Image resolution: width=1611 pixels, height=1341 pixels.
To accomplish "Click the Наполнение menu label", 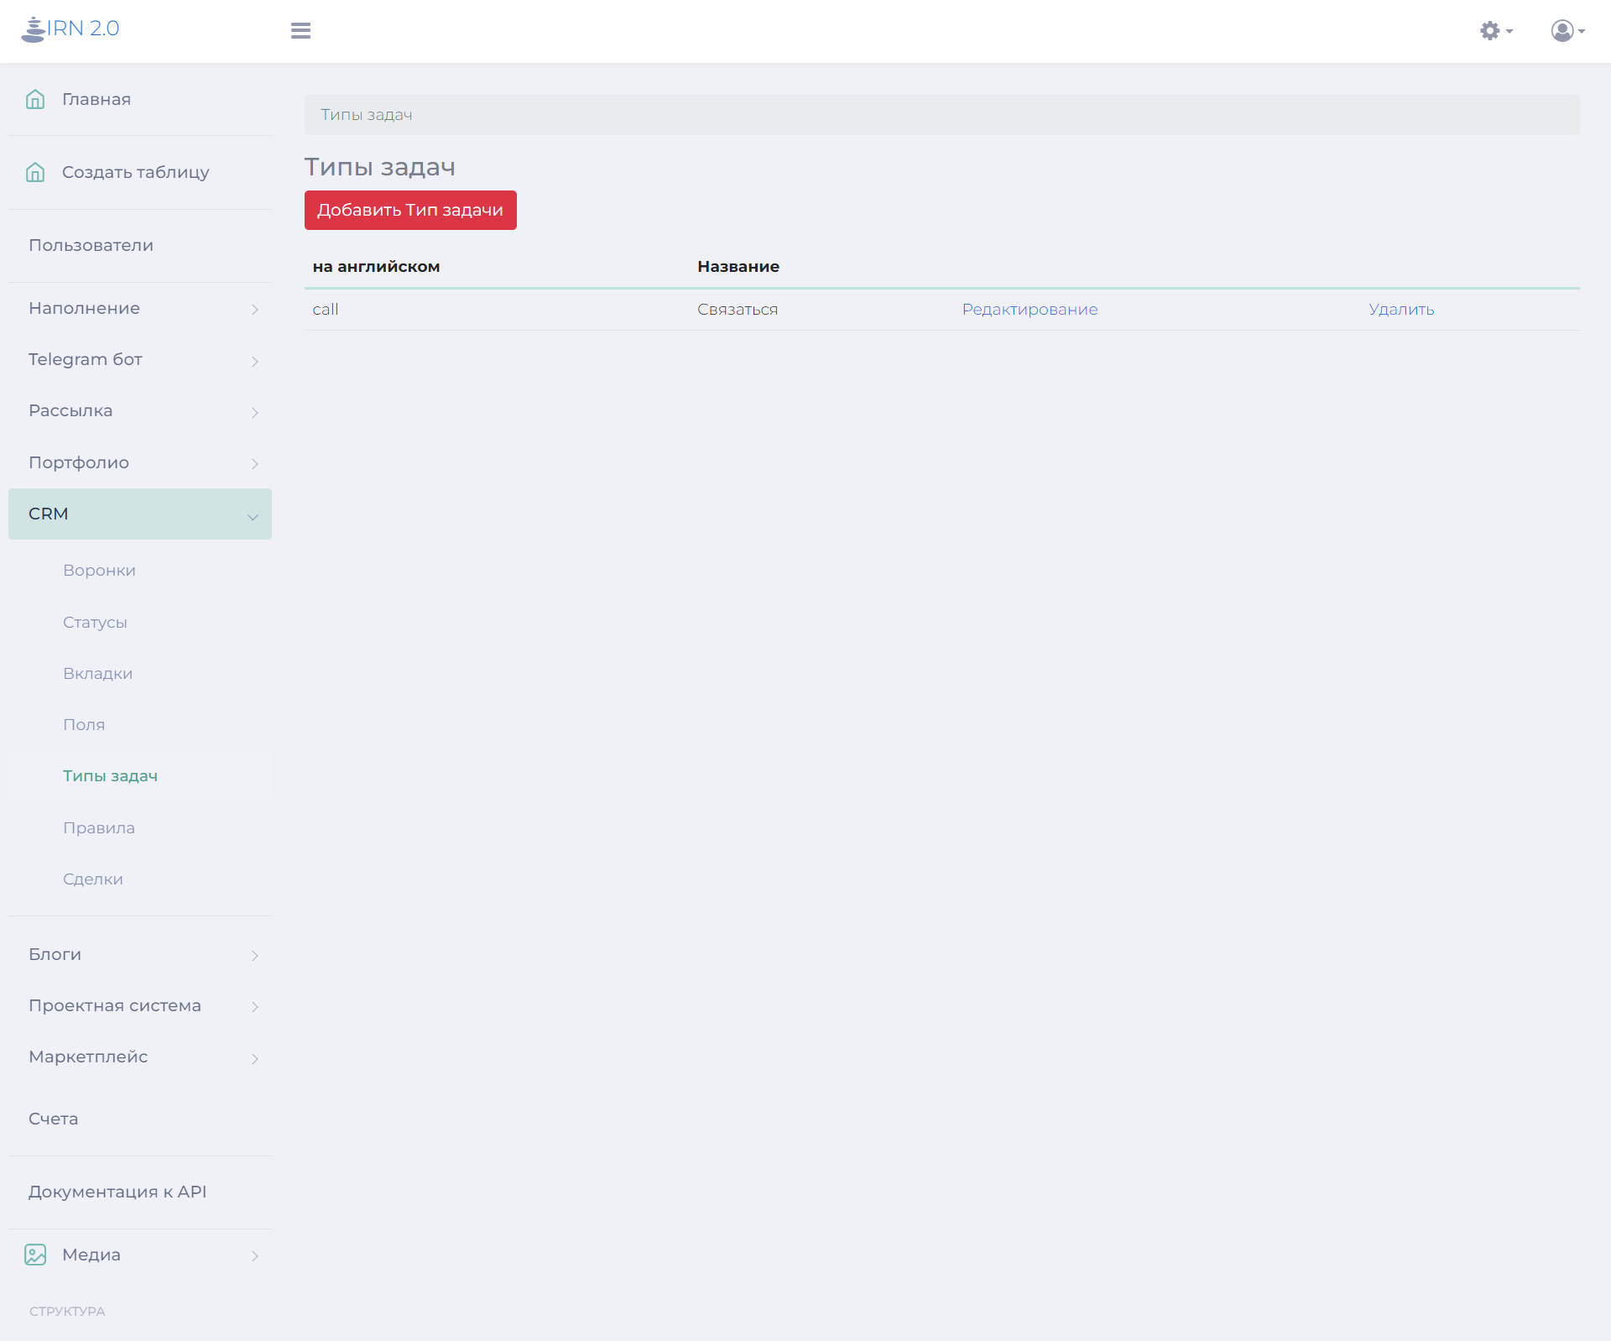I will [84, 308].
